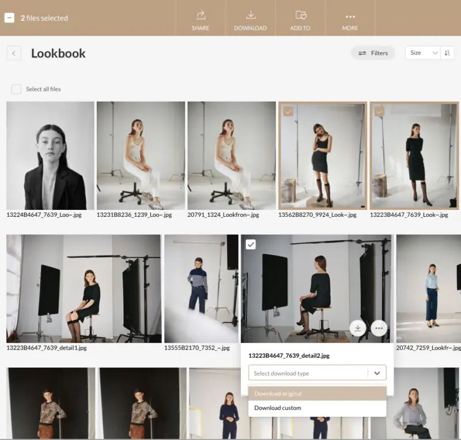Click the 2 files selected label
Image resolution: width=461 pixels, height=440 pixels.
pos(44,18)
